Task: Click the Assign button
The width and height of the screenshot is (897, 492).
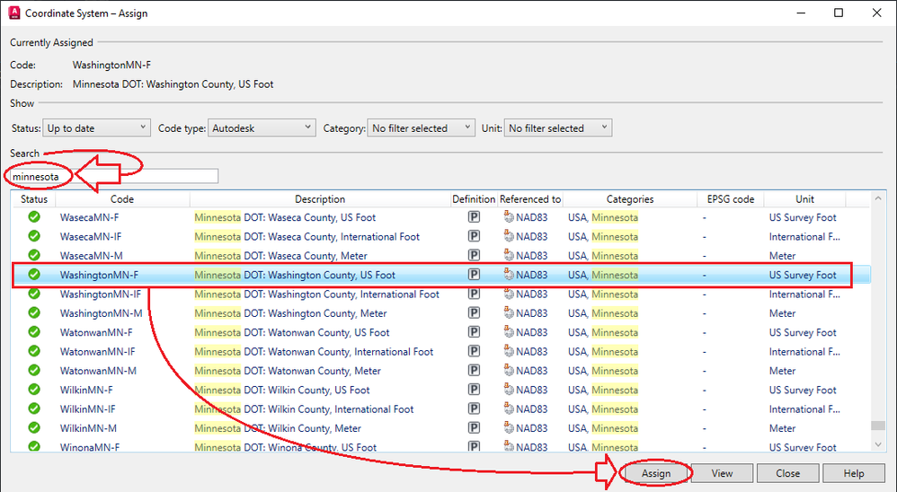Action: click(x=655, y=473)
